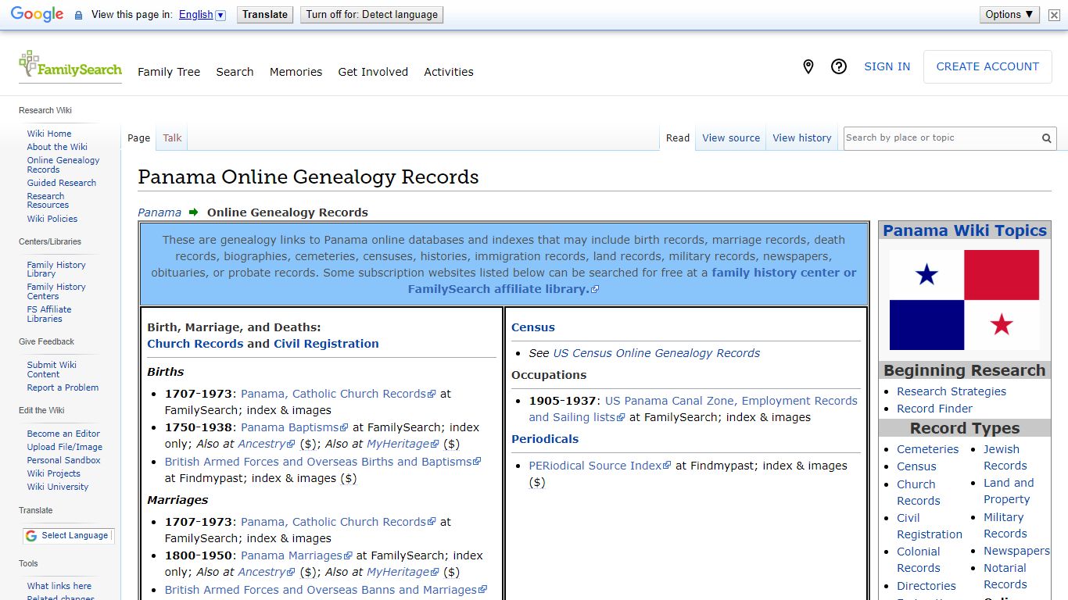Turn off Detect language translation

372,15
